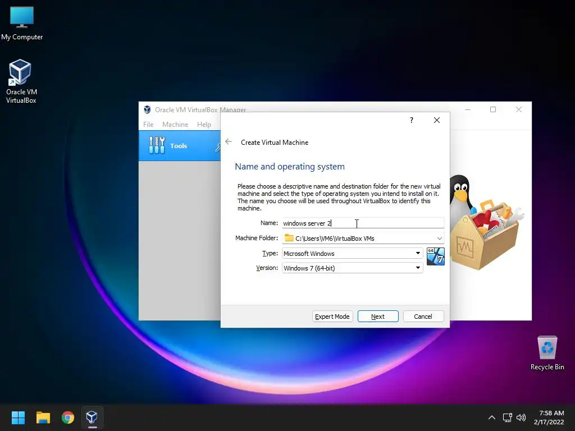The height and width of the screenshot is (431, 575).
Task: Open the network status tray icon
Action: coord(507,418)
